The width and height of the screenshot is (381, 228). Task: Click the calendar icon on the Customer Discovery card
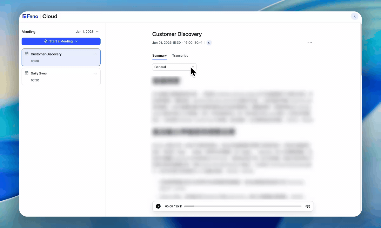point(27,54)
